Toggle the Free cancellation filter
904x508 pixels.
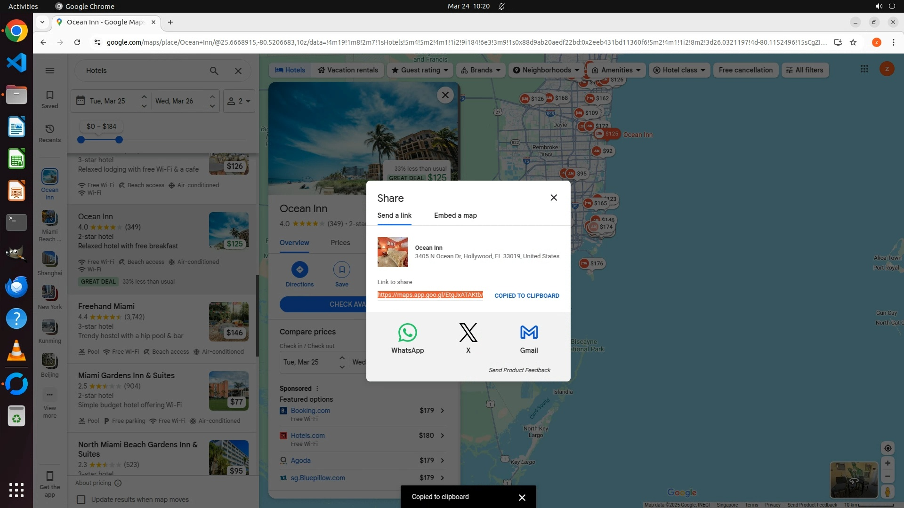pyautogui.click(x=745, y=70)
